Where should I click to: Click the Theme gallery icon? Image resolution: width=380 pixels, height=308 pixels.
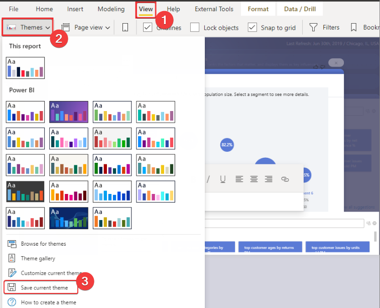pos(12,258)
